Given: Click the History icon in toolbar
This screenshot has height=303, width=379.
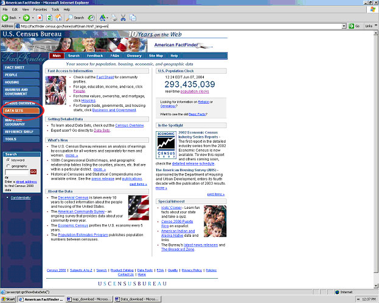Looking at the screenshot, I should coord(91,18).
